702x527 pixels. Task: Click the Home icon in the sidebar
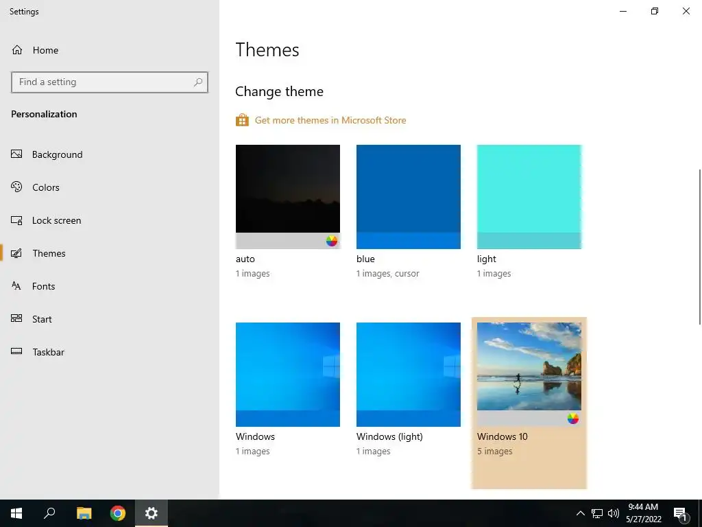pyautogui.click(x=17, y=49)
